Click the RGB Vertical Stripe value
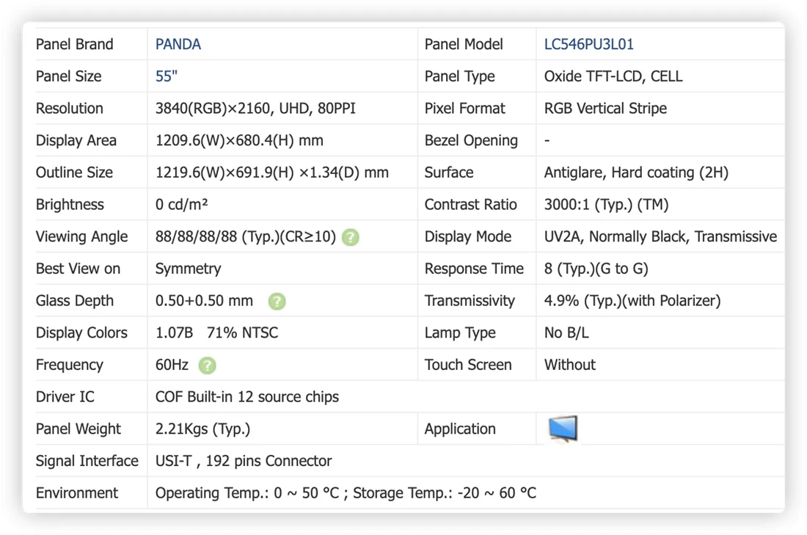 point(605,108)
